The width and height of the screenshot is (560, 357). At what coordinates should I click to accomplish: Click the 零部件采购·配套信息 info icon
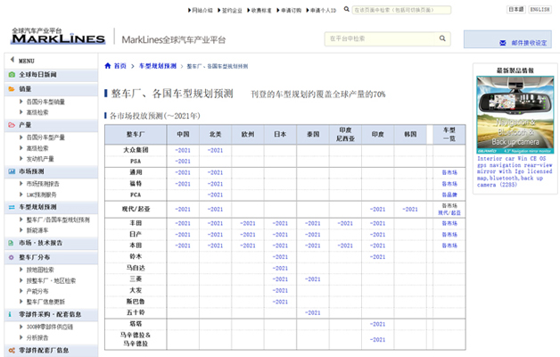click(x=10, y=314)
